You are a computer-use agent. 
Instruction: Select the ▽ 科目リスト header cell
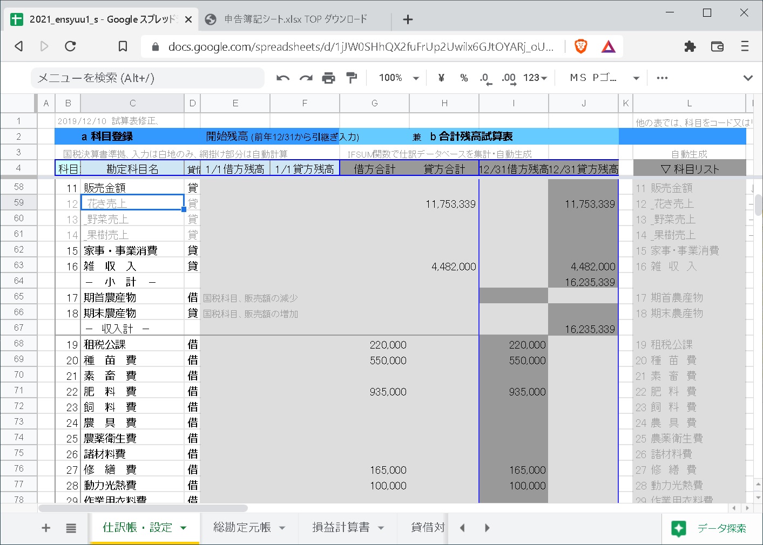[690, 169]
